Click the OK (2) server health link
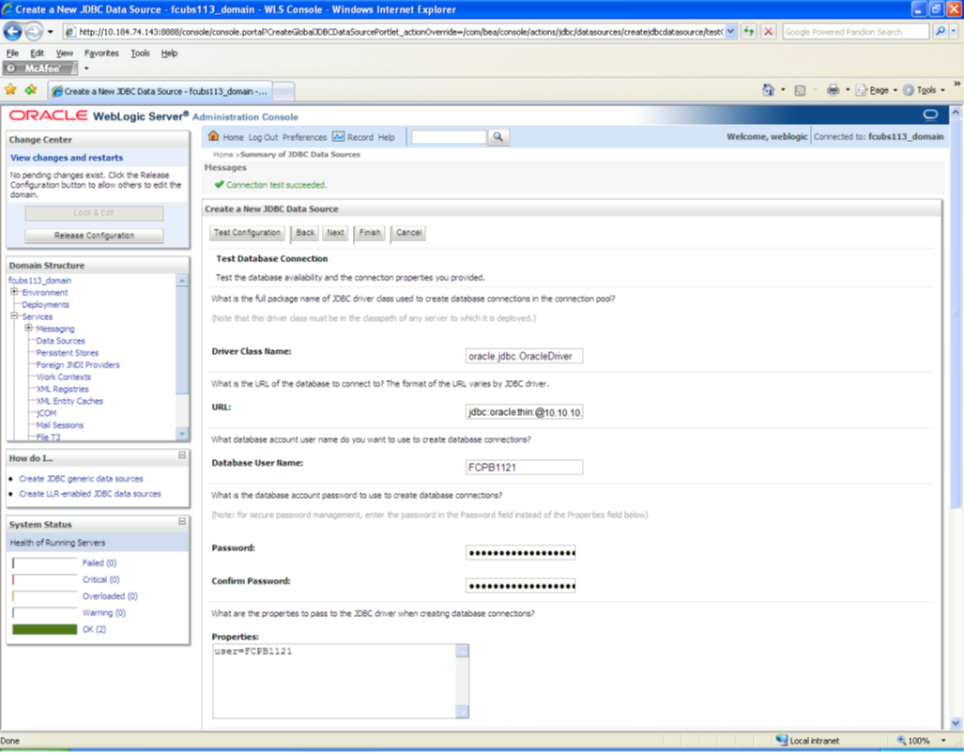 (x=94, y=629)
